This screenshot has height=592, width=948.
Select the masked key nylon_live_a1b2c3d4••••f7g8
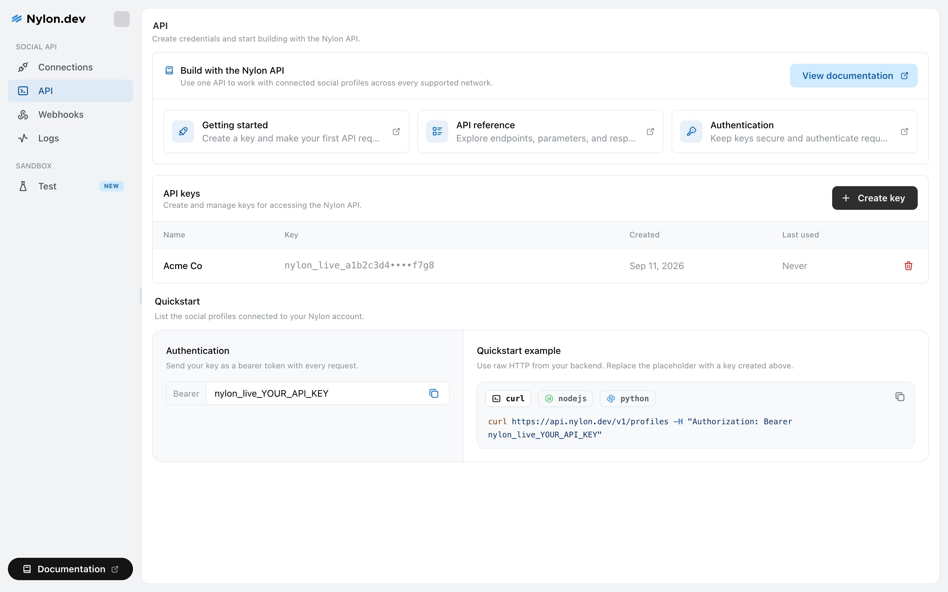click(359, 265)
